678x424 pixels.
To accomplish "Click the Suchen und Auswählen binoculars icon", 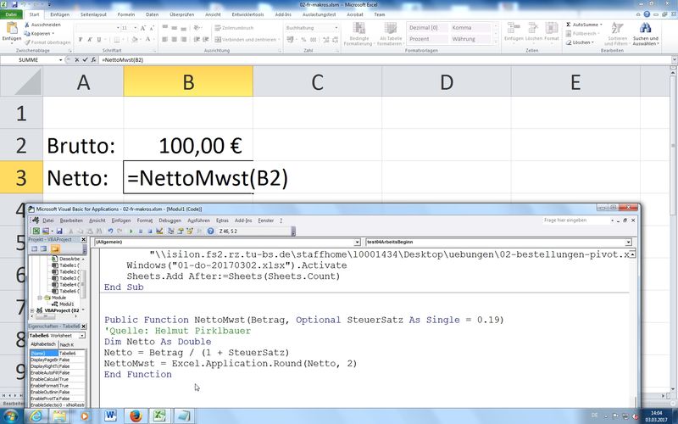I will click(646, 28).
